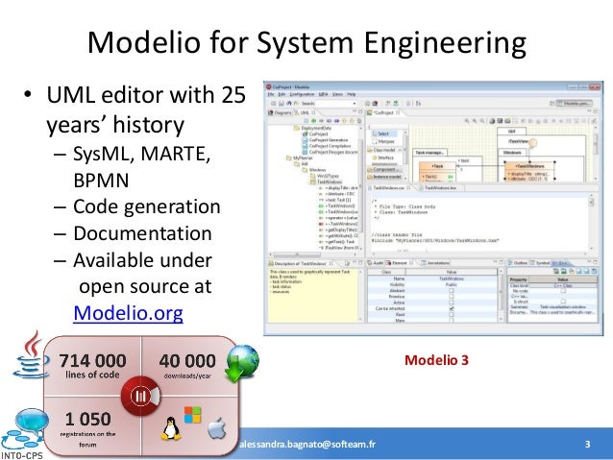Select the DeploymentData folder in tree
Viewport: 613px width, 460px height.
pyautogui.click(x=313, y=128)
